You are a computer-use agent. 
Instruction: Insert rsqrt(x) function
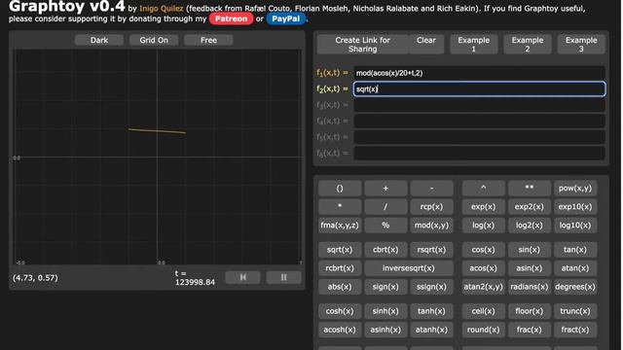pos(431,250)
